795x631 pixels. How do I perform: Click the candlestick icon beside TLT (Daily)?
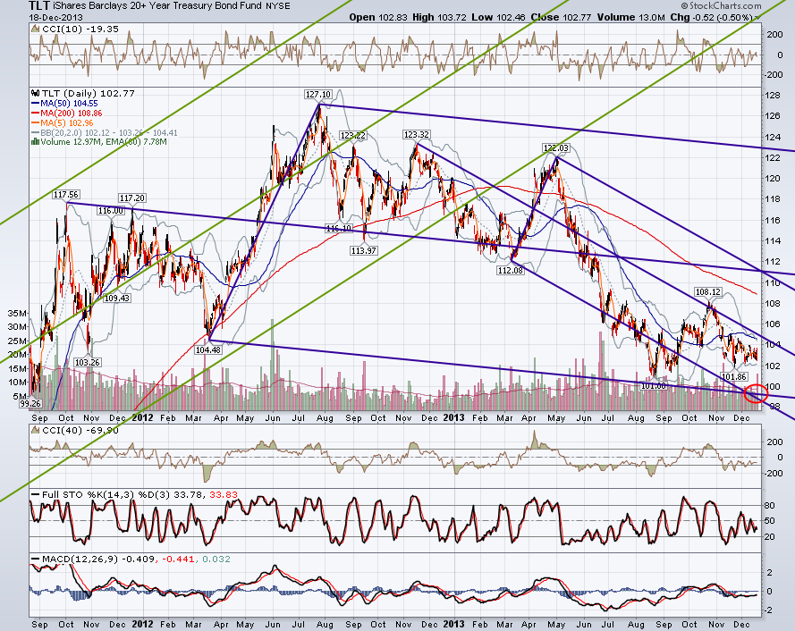pyautogui.click(x=36, y=93)
